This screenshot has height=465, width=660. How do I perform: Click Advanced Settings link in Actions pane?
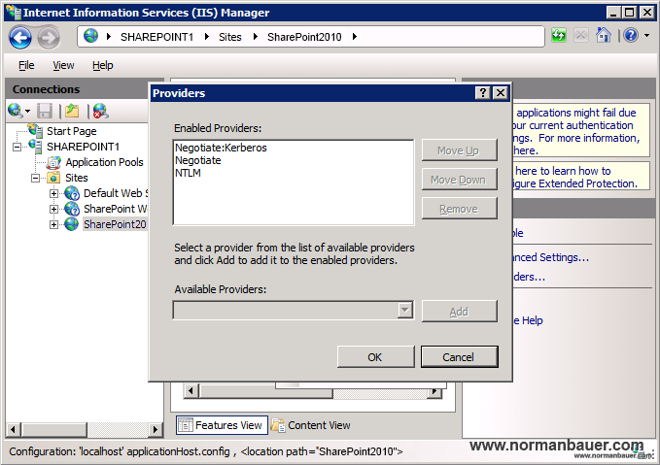[550, 257]
